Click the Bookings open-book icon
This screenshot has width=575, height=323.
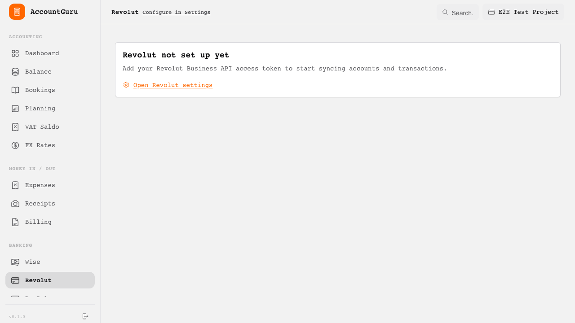(x=15, y=90)
